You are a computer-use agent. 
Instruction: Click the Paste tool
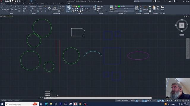154,8
